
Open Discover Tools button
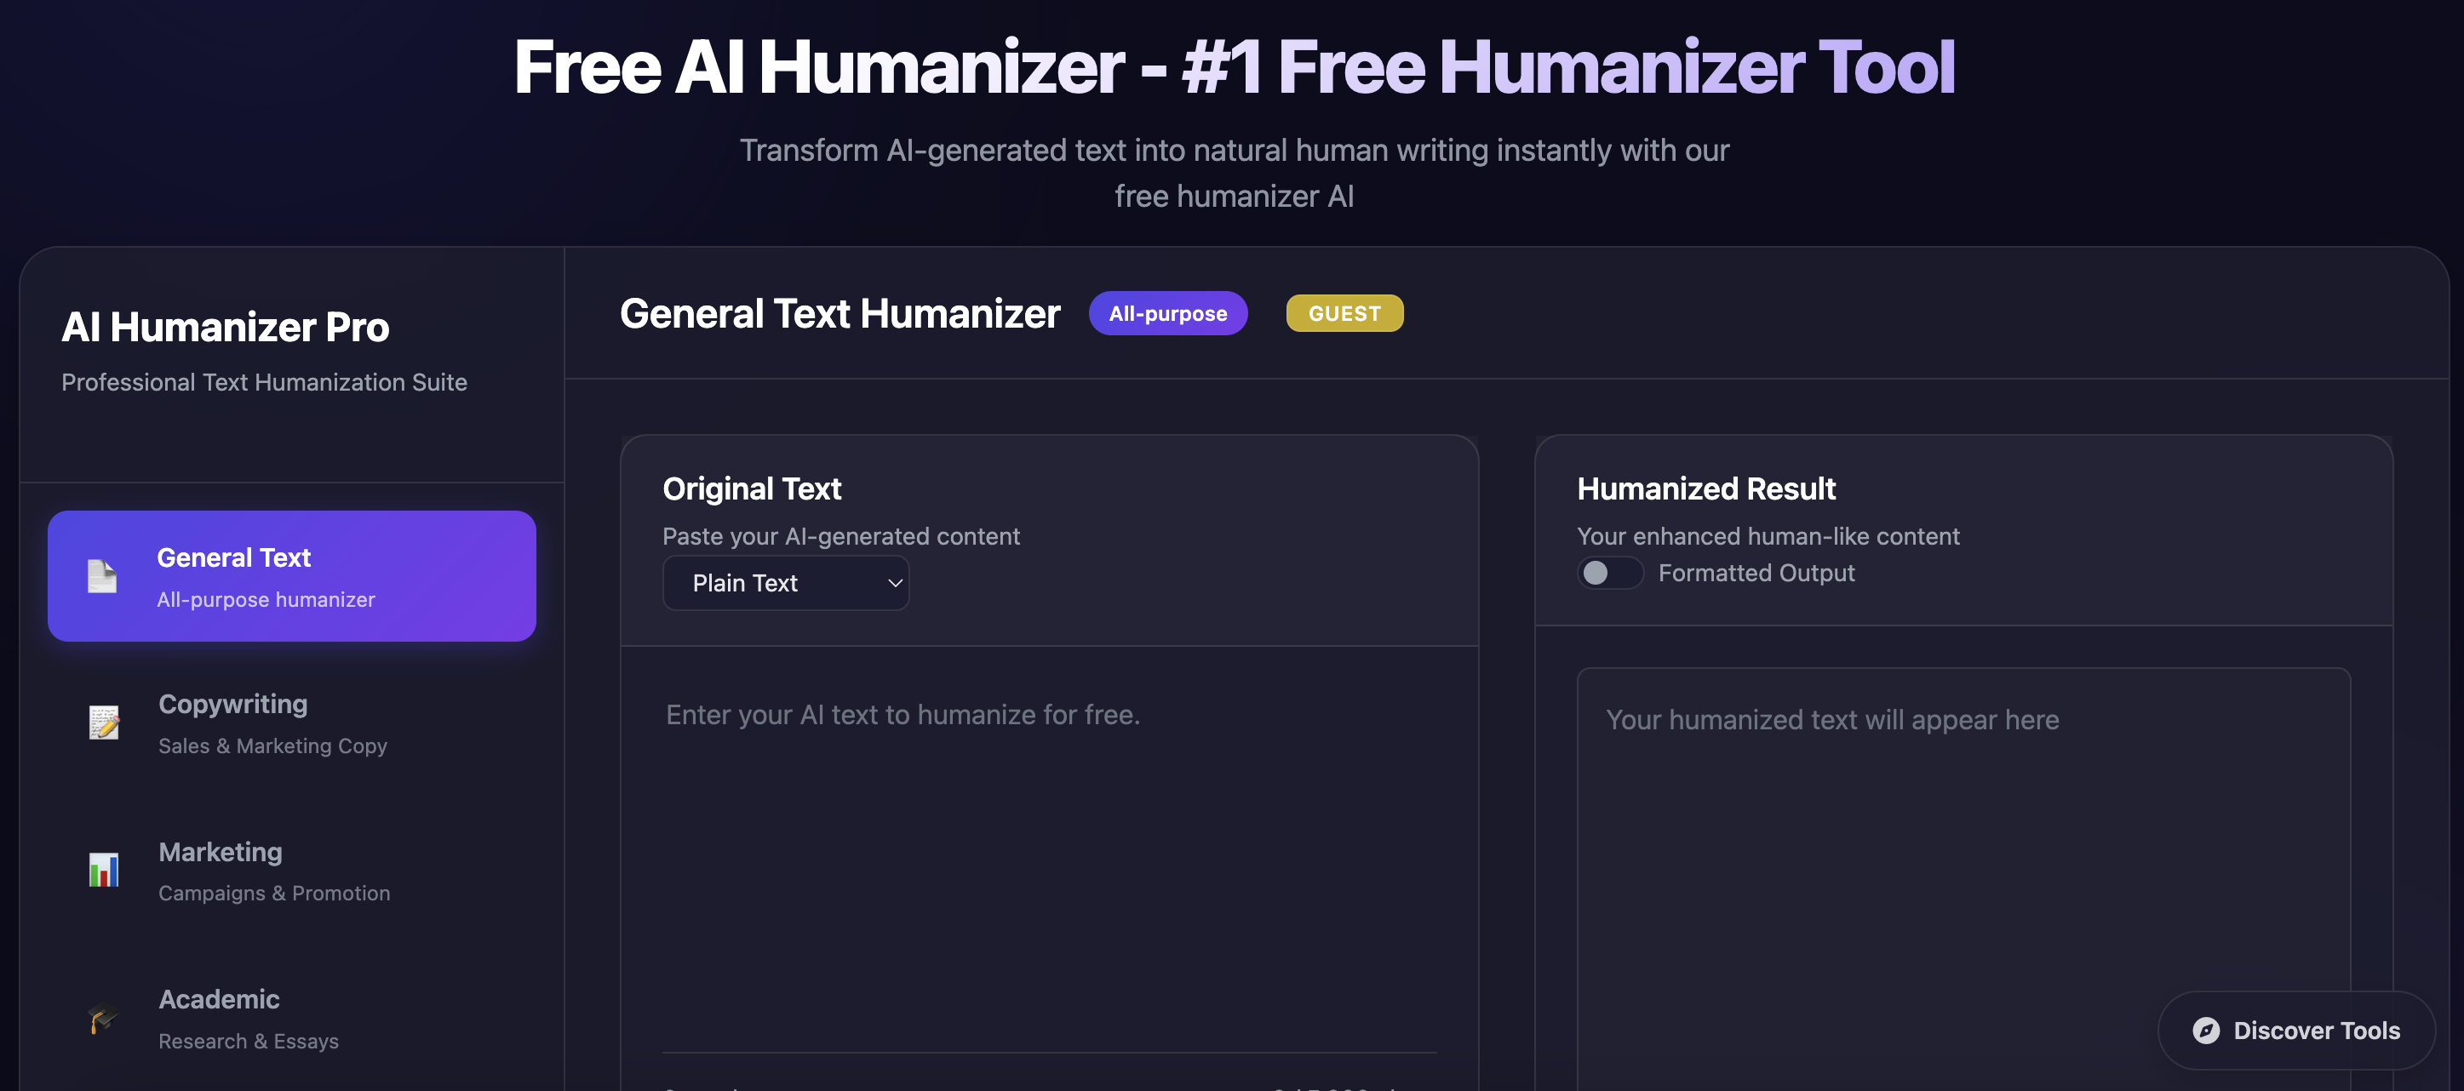pos(2295,1030)
